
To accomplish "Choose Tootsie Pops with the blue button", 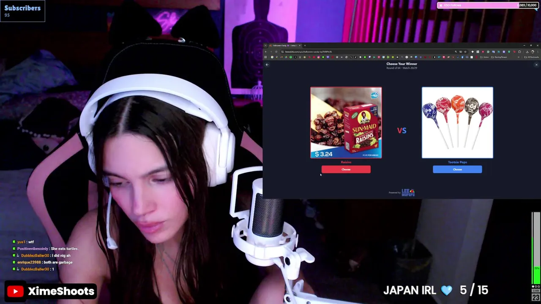I will point(457,169).
